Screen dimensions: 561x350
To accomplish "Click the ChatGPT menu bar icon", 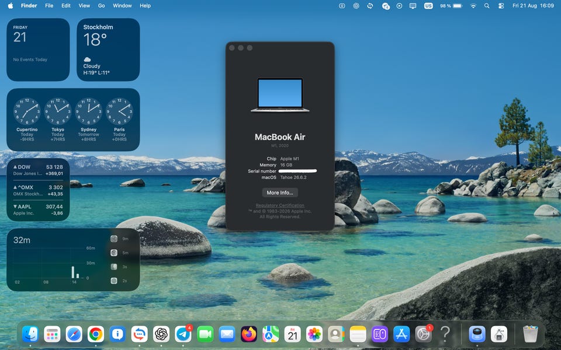I will point(356,6).
